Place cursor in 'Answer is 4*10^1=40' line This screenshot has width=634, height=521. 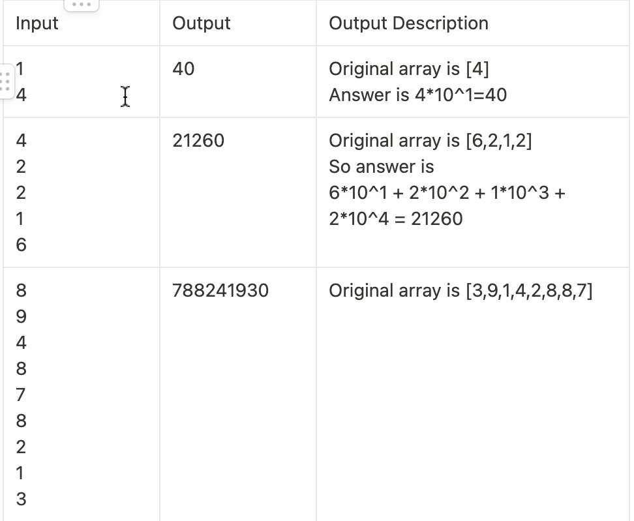tap(417, 95)
